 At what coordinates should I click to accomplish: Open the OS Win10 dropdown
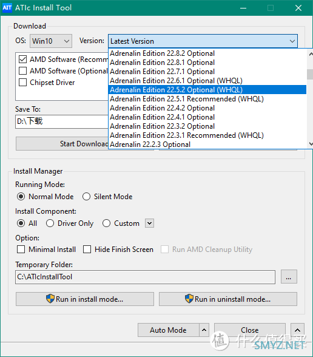pos(51,41)
